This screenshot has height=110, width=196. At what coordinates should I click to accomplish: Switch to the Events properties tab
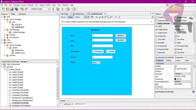pyautogui.click(x=178, y=61)
